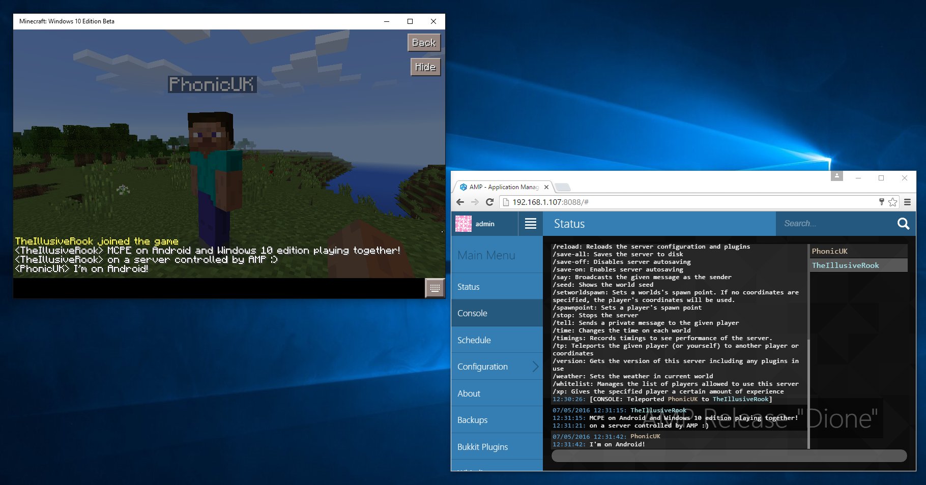
Task: Go to Bukkit Plugins section
Action: click(x=482, y=447)
